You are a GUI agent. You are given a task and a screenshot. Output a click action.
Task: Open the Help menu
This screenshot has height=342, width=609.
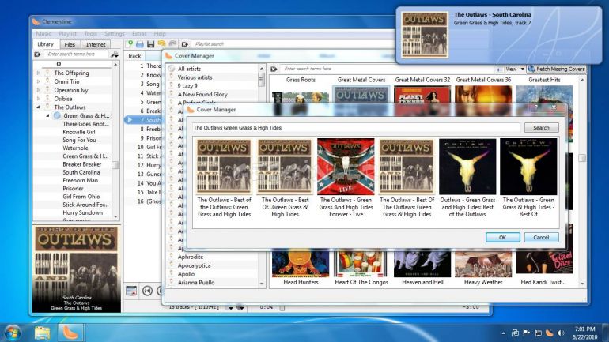160,34
